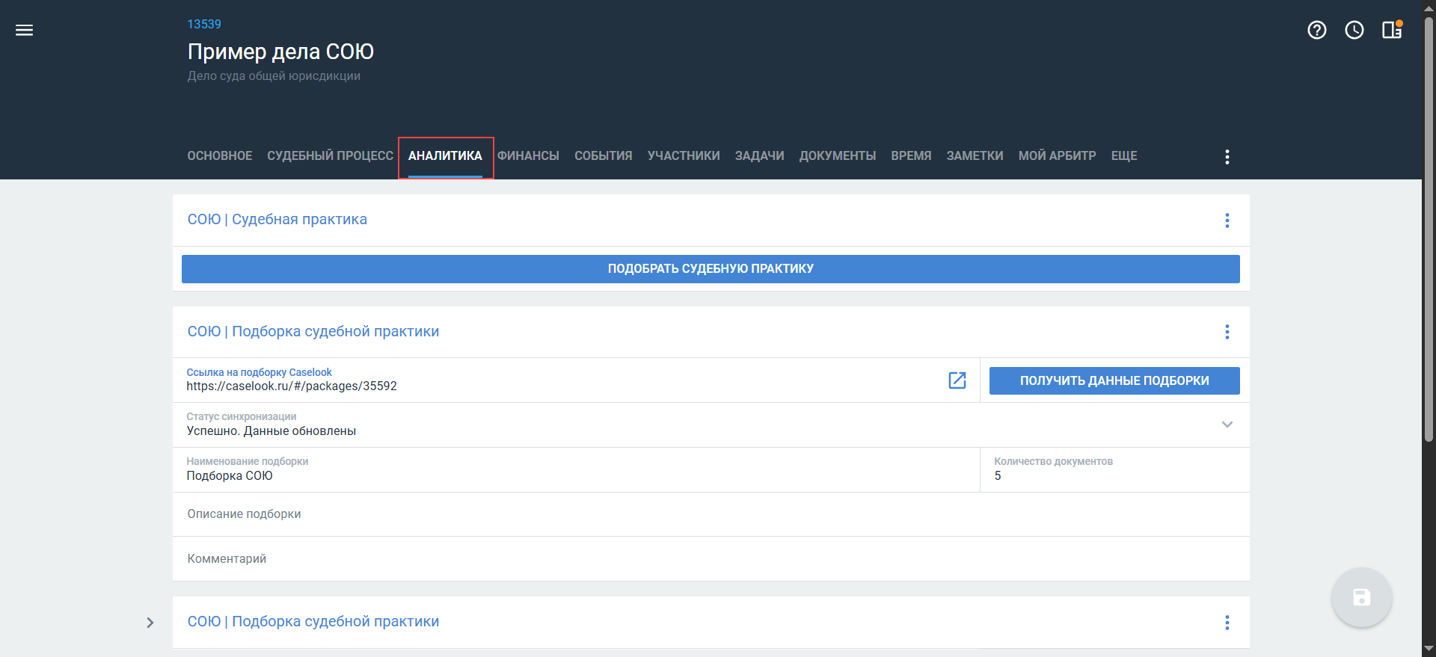Click the Описание подборки field
The image size is (1436, 657).
click(x=711, y=514)
